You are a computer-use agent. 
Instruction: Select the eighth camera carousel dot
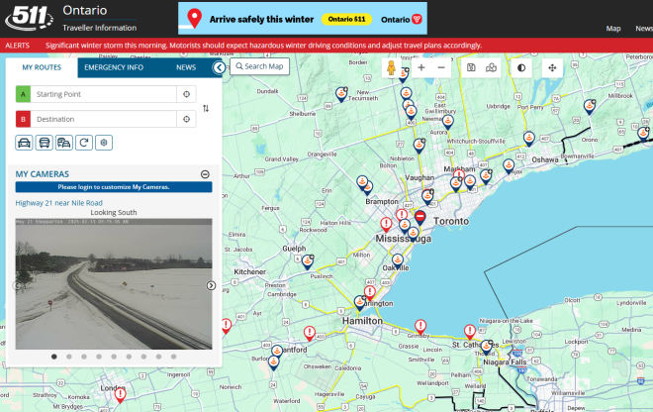click(x=158, y=357)
